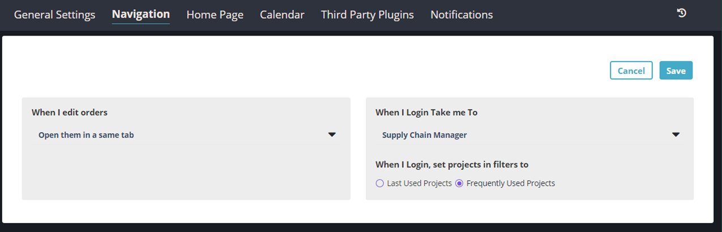Click the 'Frequently Used Projects' label text
The image size is (722, 232).
[x=510, y=183]
